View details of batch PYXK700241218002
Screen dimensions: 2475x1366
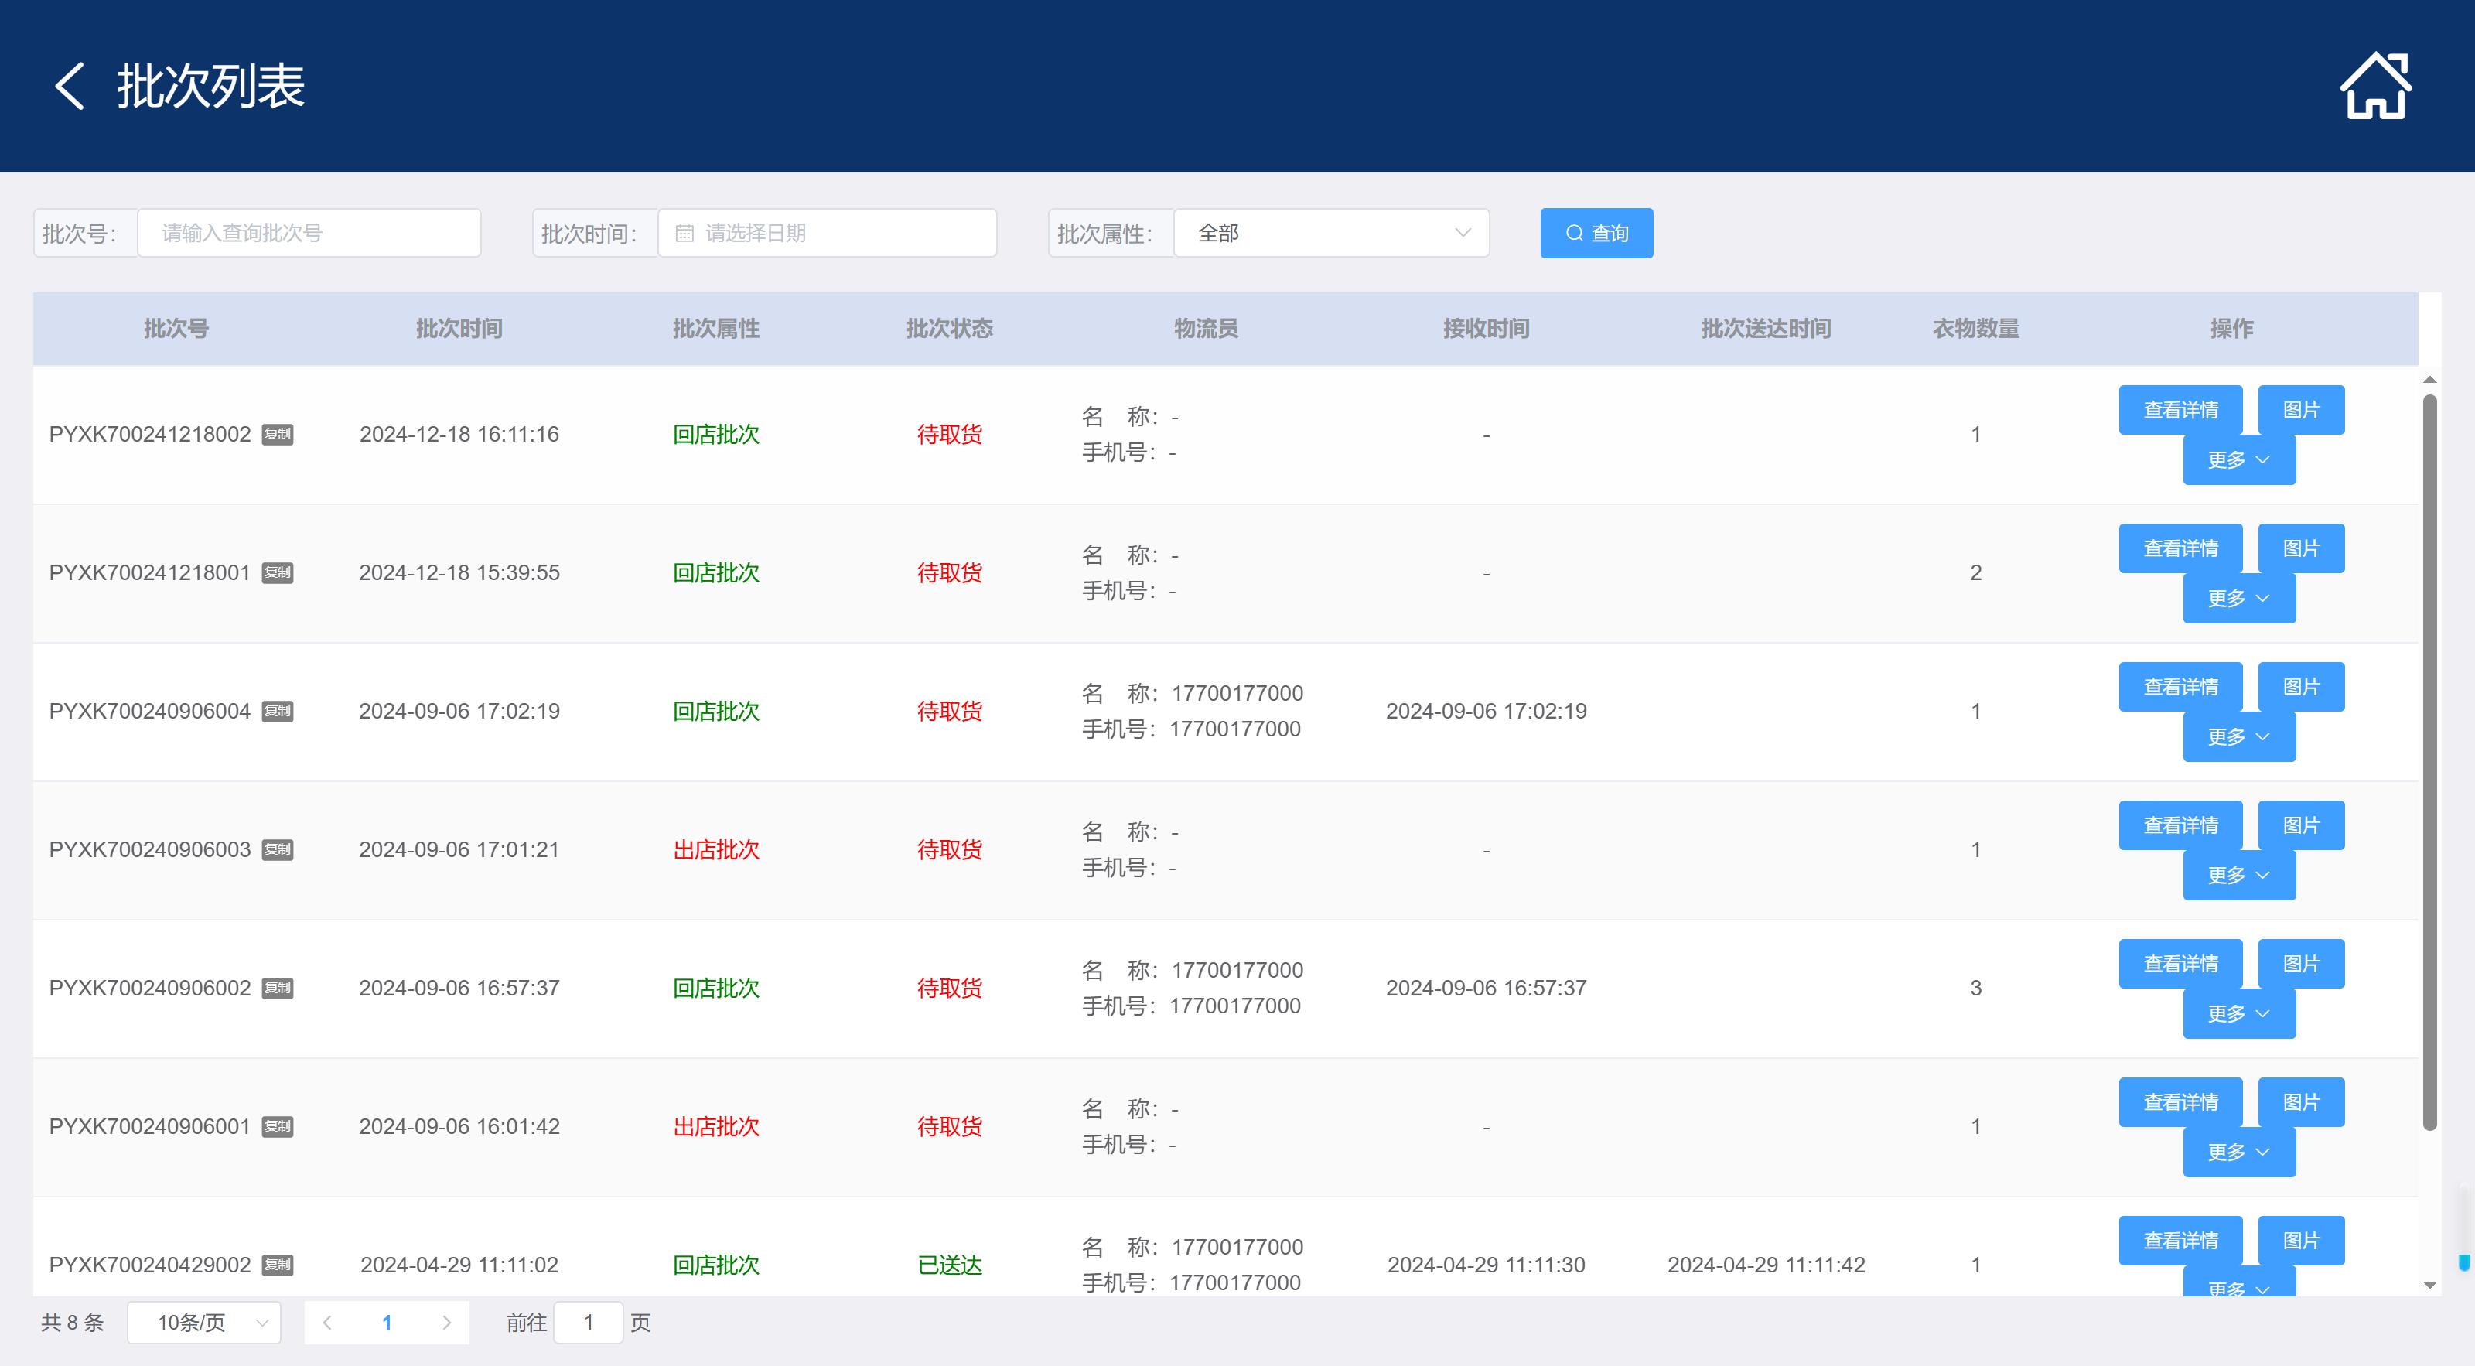click(x=2180, y=410)
